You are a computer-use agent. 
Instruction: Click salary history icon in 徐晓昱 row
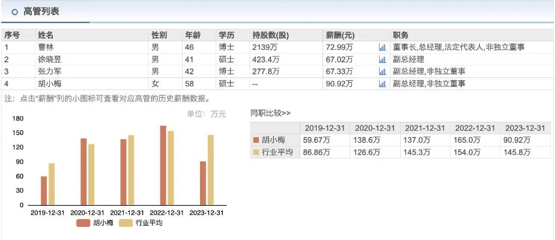point(382,59)
